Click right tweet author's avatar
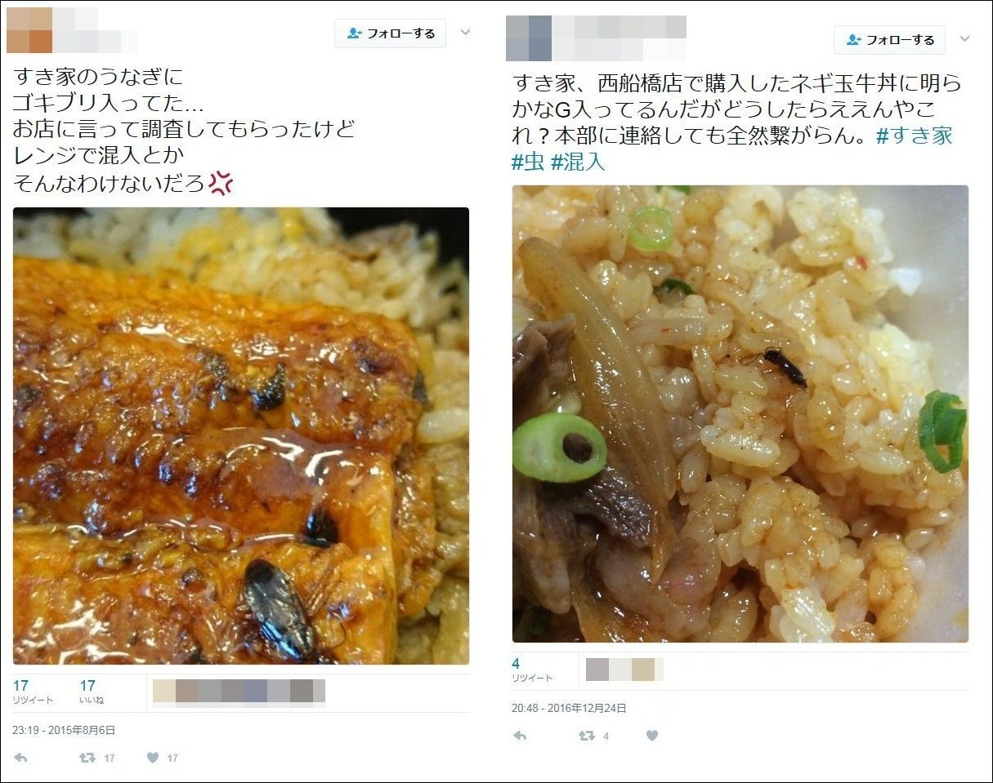The height and width of the screenshot is (783, 993). 529,38
